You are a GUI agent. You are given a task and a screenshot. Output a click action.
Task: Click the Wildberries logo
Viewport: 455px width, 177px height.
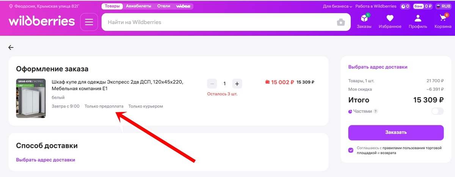click(42, 21)
